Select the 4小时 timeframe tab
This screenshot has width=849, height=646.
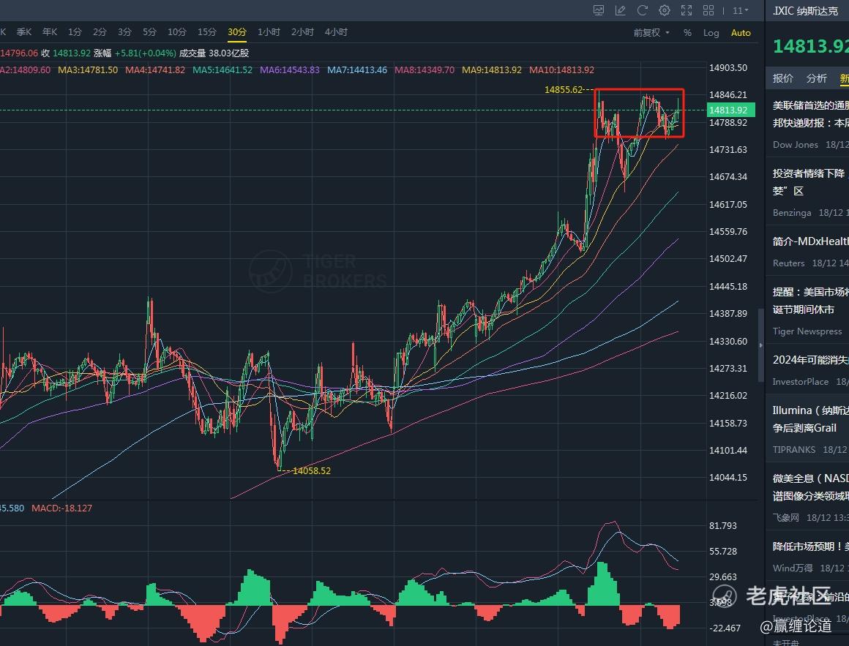tap(336, 32)
